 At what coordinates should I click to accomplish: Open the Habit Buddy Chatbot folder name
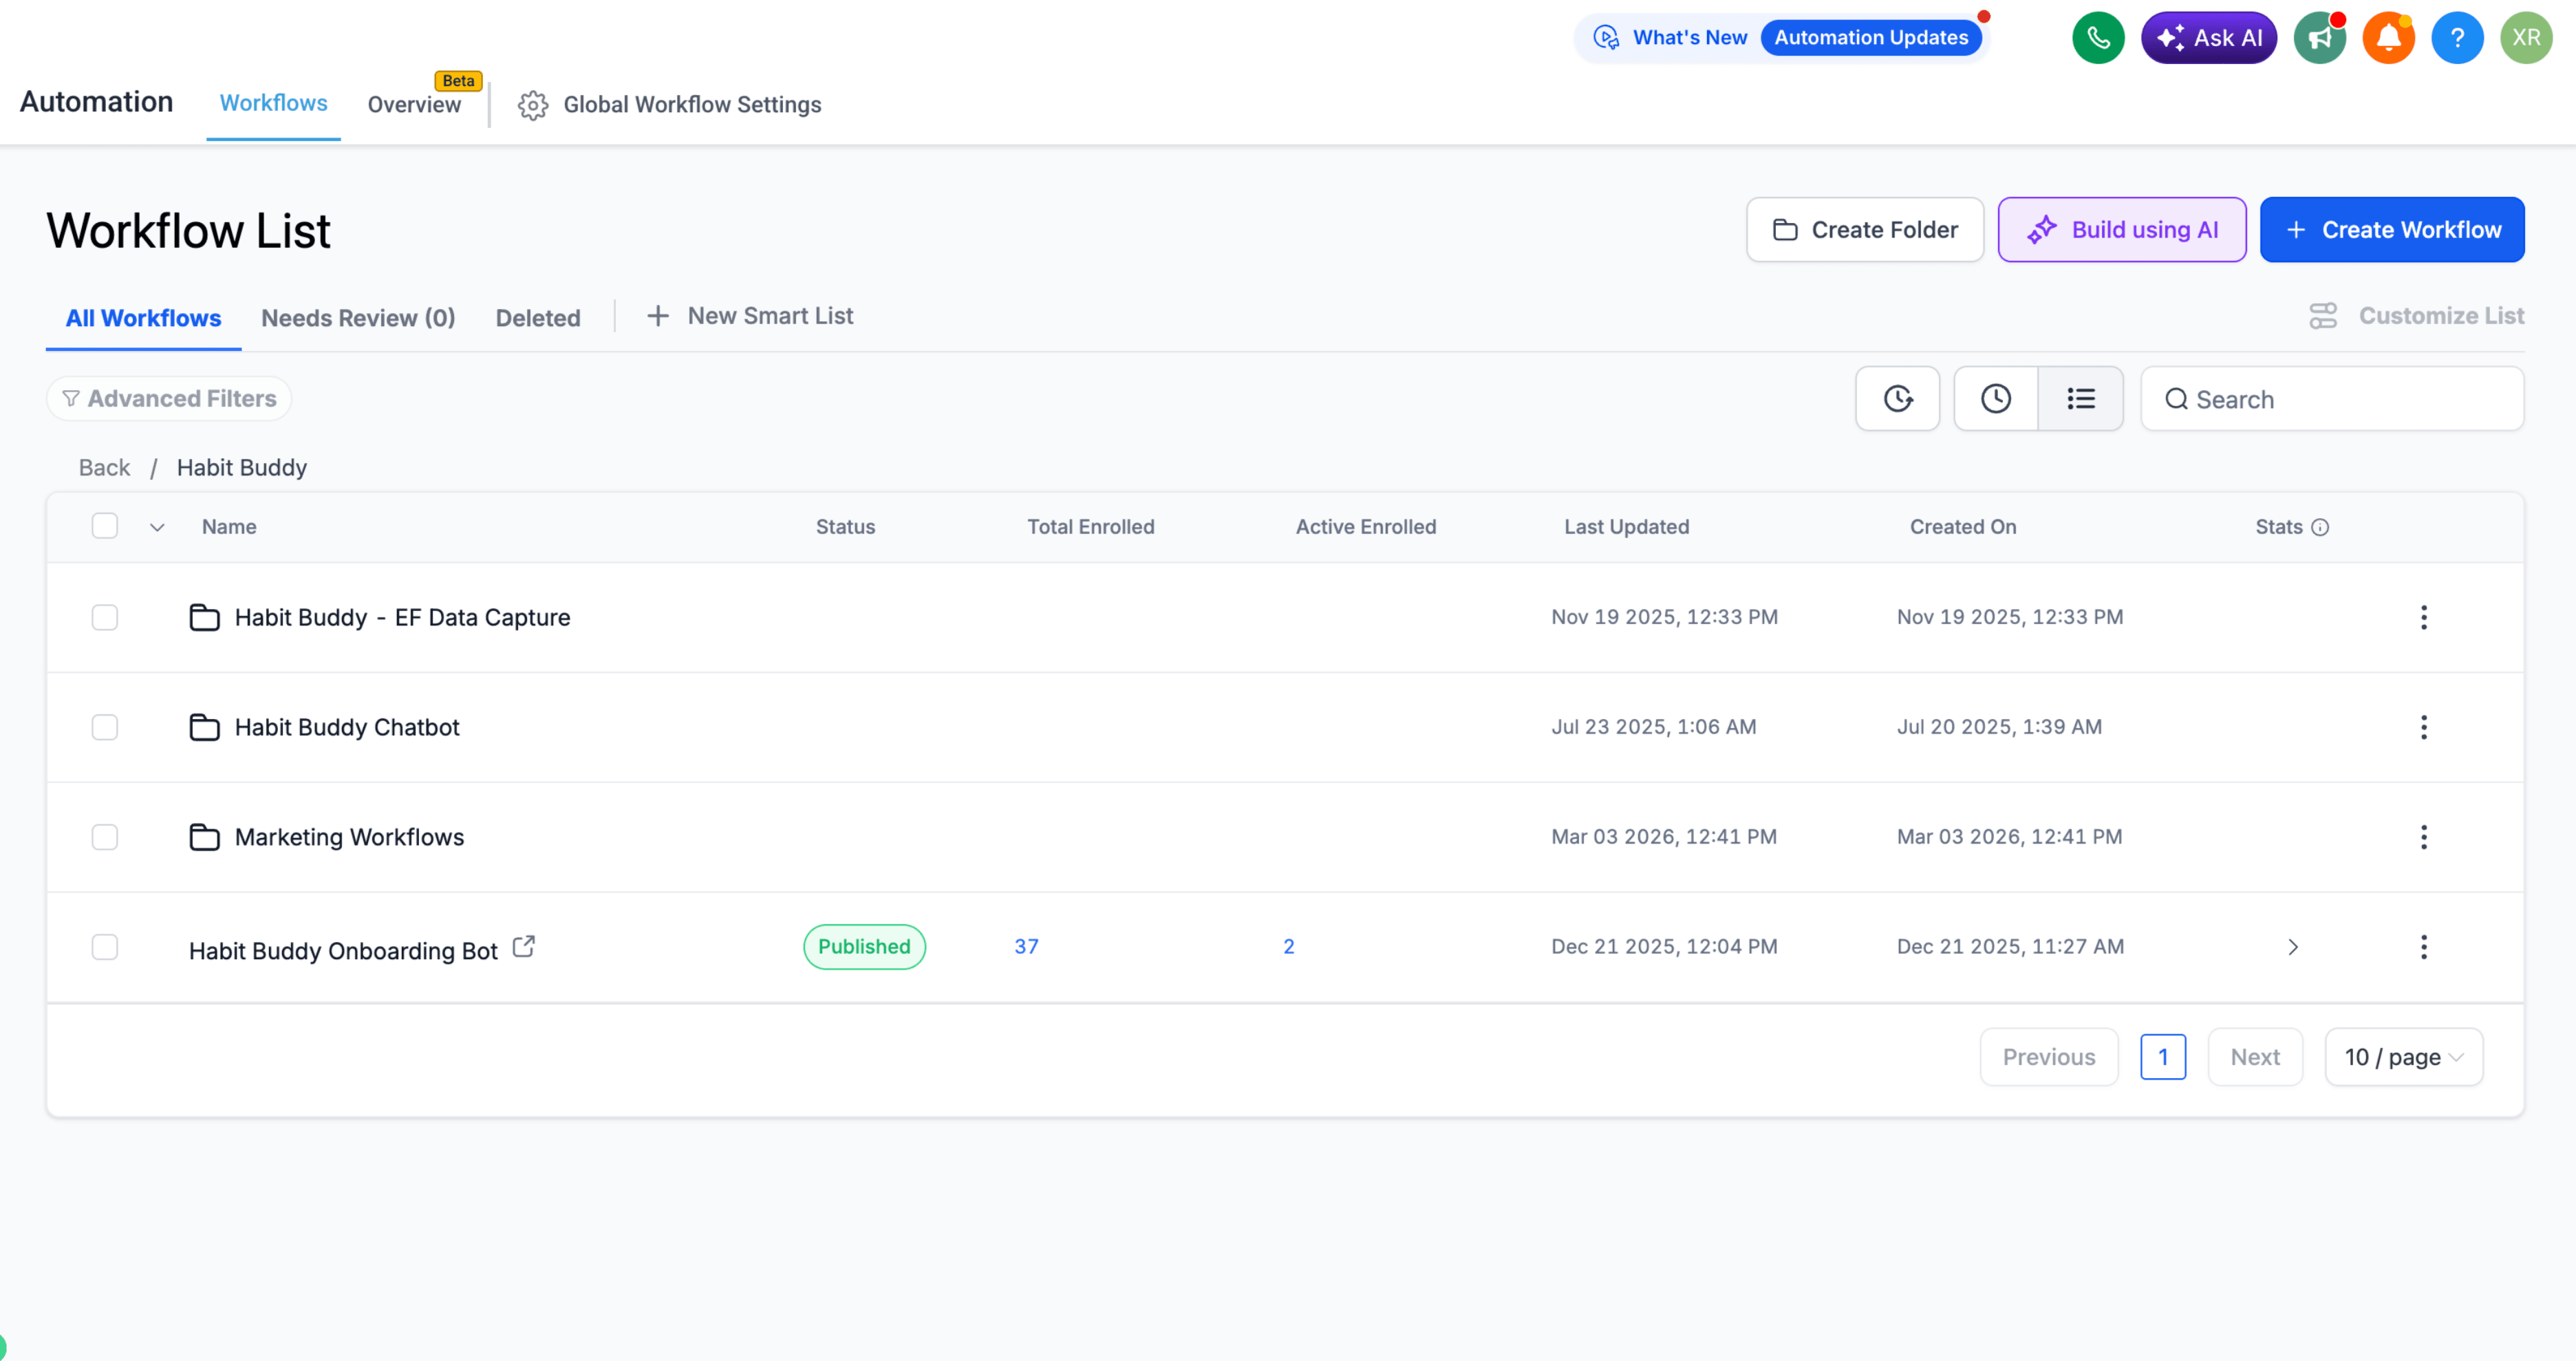[347, 727]
